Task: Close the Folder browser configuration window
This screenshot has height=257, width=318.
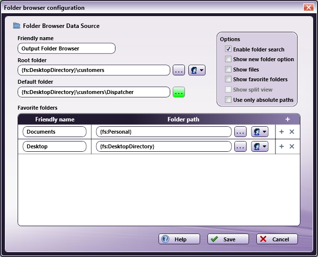Action: [309, 7]
